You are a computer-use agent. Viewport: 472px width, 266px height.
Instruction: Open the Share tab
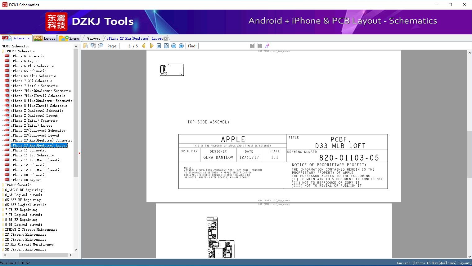69,38
